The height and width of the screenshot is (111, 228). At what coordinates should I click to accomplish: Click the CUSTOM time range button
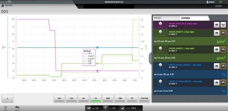[144, 99]
